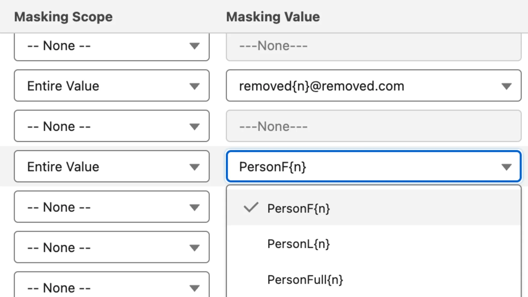
Task: Open the fourth -- None -- scope dropdown
Action: pyautogui.click(x=111, y=247)
